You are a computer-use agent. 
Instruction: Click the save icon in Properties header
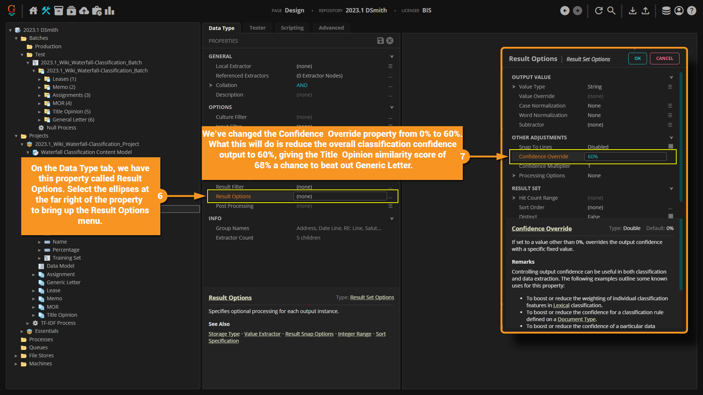point(380,41)
